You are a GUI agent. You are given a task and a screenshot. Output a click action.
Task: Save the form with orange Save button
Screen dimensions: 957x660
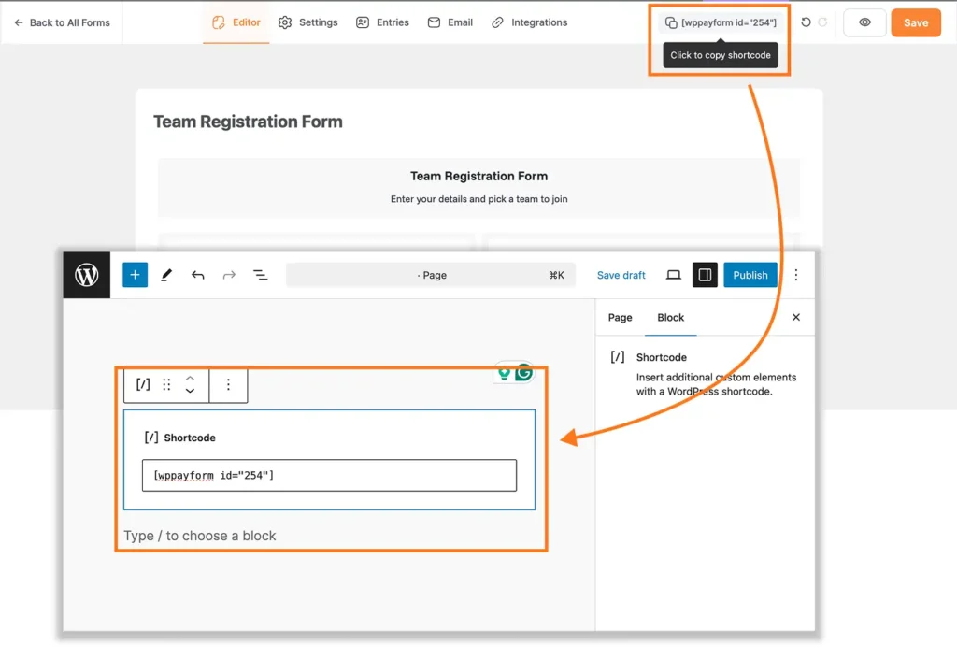(916, 22)
